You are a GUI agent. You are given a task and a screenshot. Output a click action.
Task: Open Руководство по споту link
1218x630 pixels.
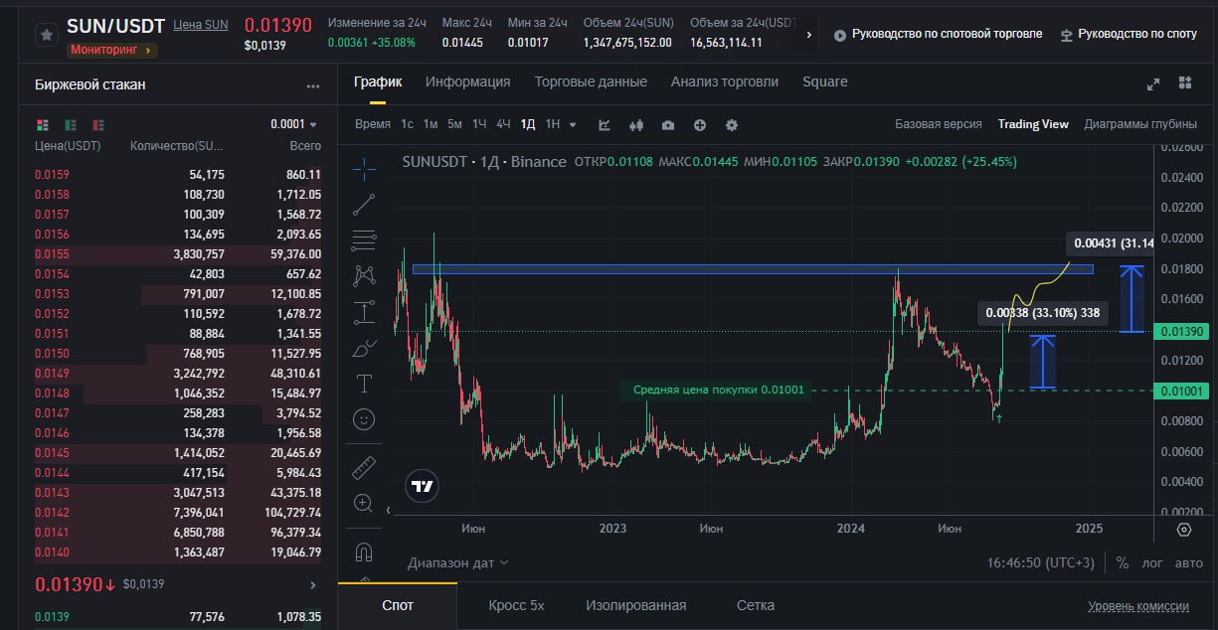(1129, 34)
